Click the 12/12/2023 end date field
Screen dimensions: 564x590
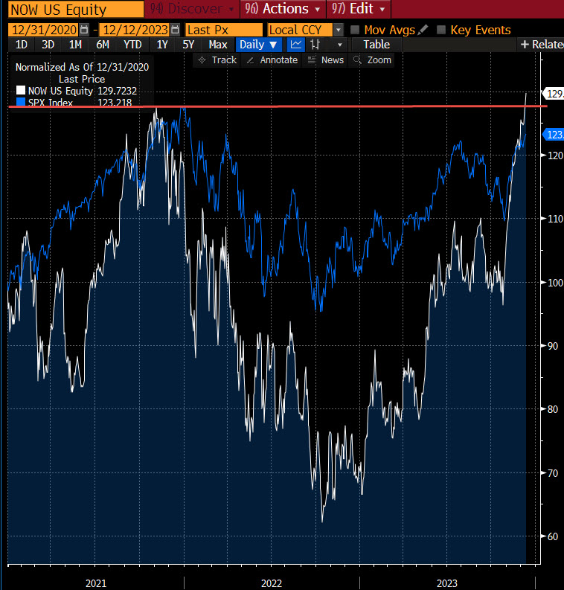click(x=135, y=30)
